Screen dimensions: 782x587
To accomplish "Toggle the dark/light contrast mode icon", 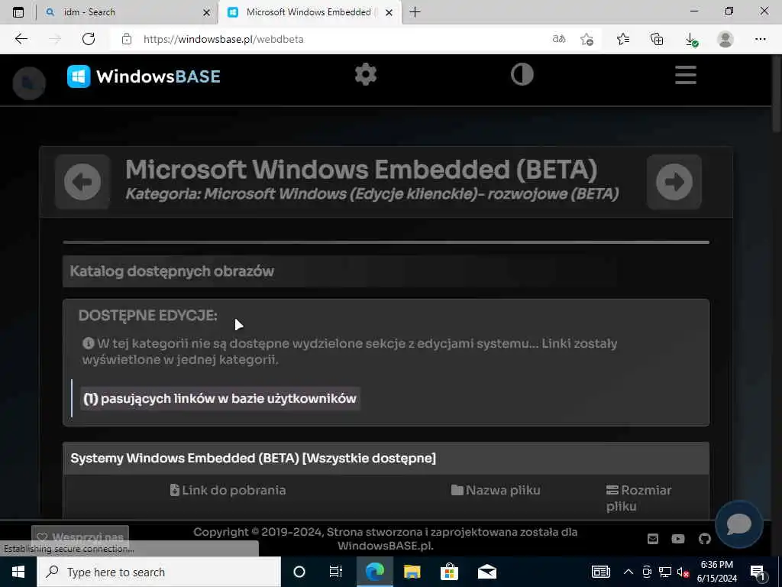I will tap(522, 74).
